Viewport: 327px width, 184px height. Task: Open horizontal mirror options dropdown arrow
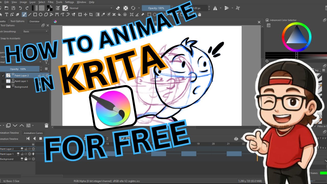pyautogui.click(x=221, y=8)
